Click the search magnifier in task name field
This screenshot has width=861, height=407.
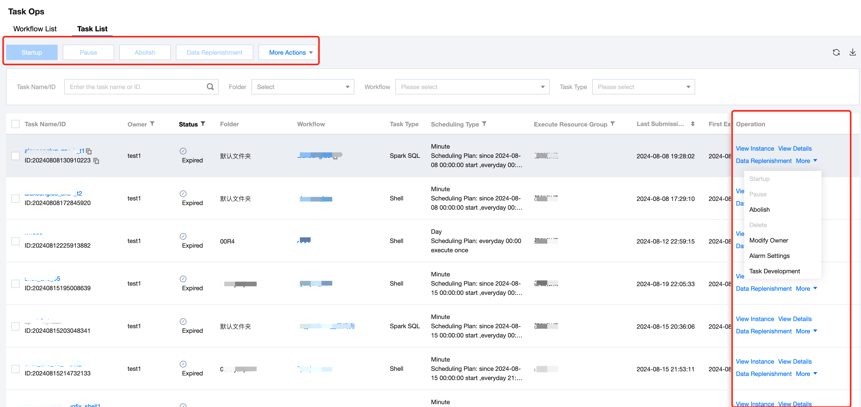pos(210,87)
